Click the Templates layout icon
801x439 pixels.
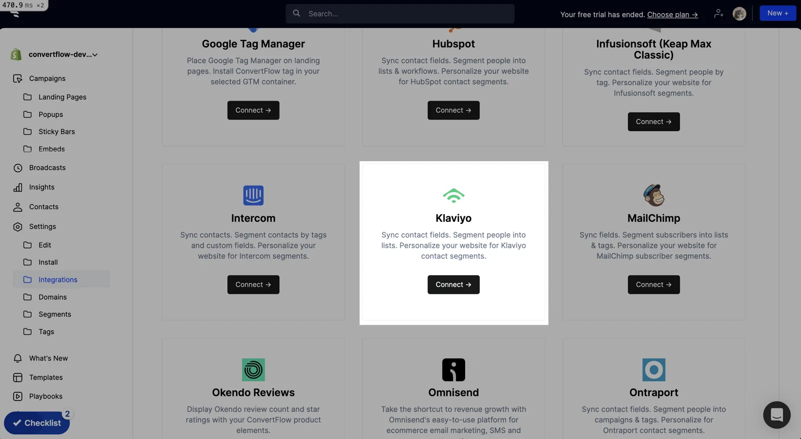18,377
